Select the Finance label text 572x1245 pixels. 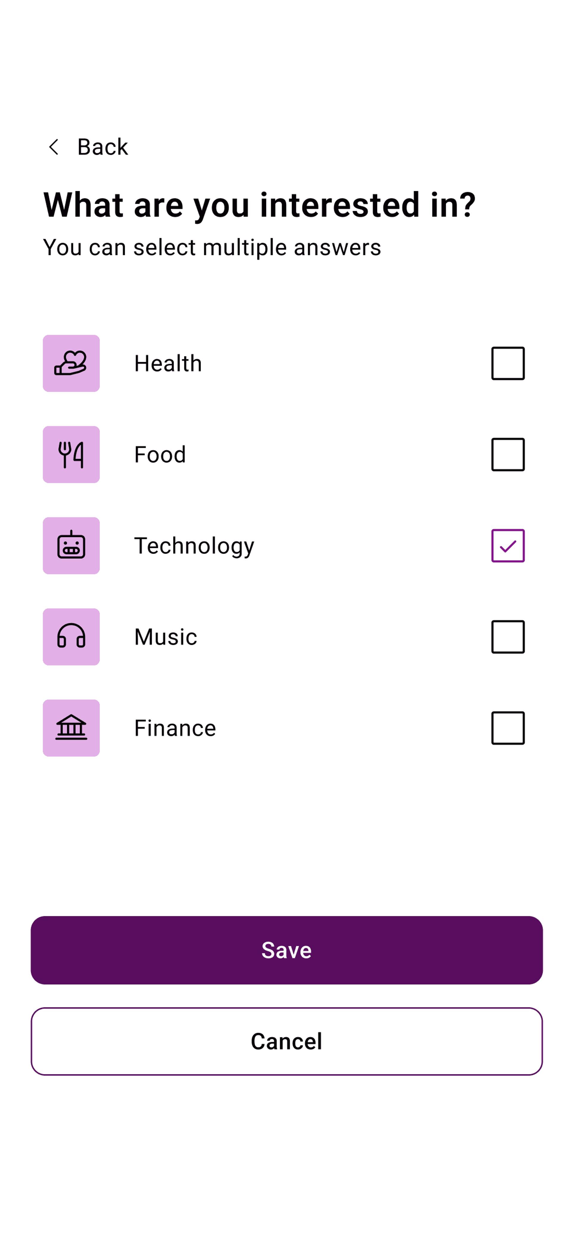175,728
